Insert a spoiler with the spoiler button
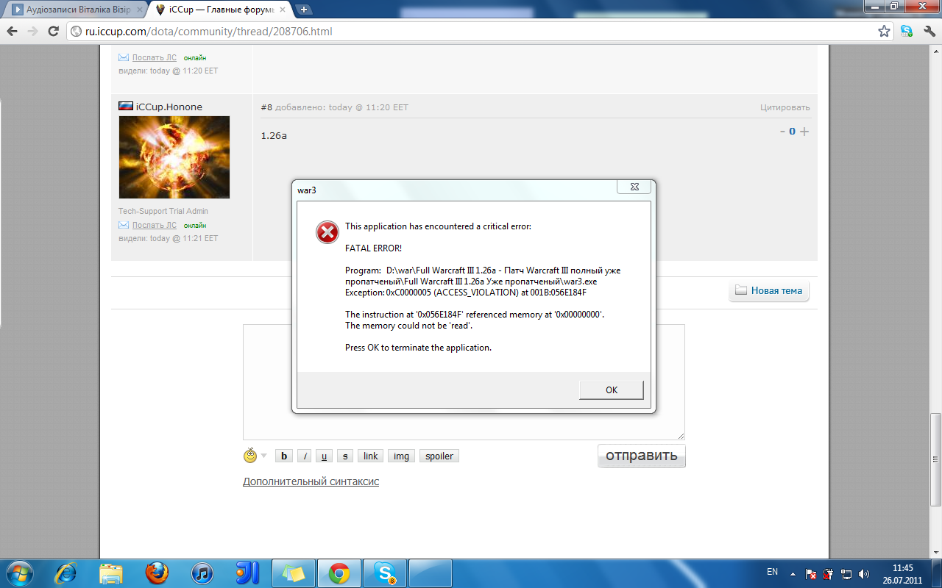The height and width of the screenshot is (588, 942). tap(439, 456)
